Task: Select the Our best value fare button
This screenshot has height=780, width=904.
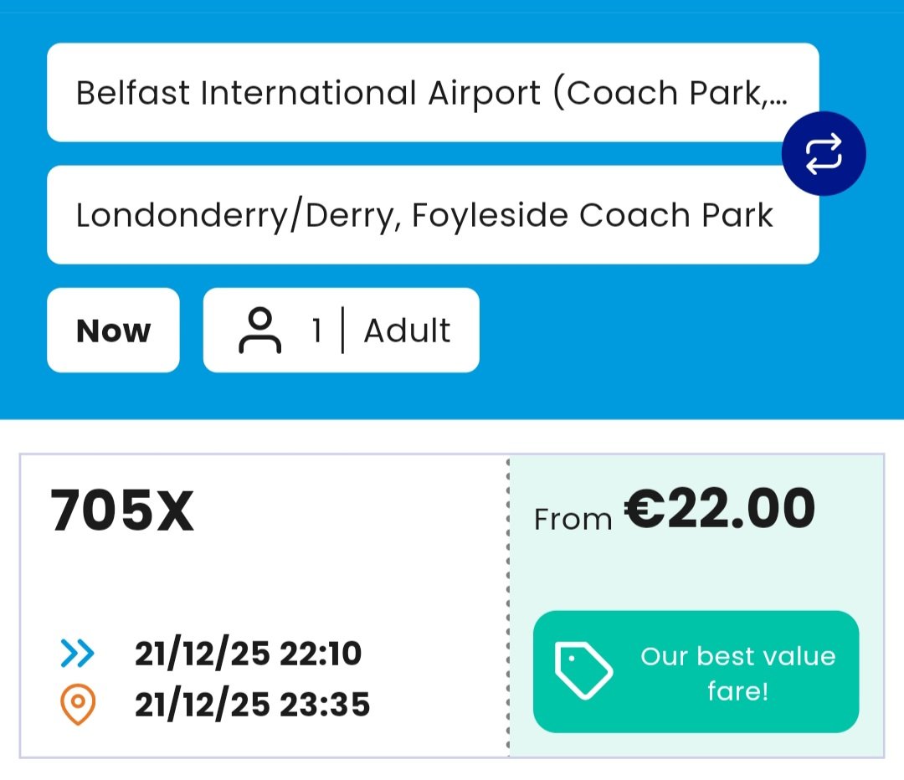Action: [696, 671]
